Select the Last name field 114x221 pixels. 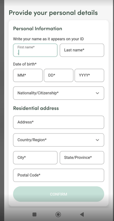coord(82,50)
